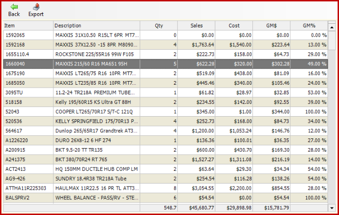The image size is (339, 215).
Task: Select item row 520536
Action: pyautogui.click(x=165, y=121)
